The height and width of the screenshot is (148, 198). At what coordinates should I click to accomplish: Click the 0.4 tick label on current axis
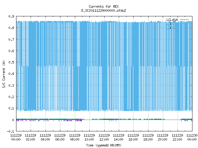click(x=11, y=74)
